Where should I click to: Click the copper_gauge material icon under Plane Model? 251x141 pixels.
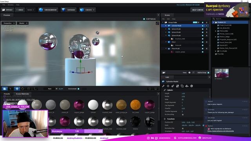click(172, 52)
